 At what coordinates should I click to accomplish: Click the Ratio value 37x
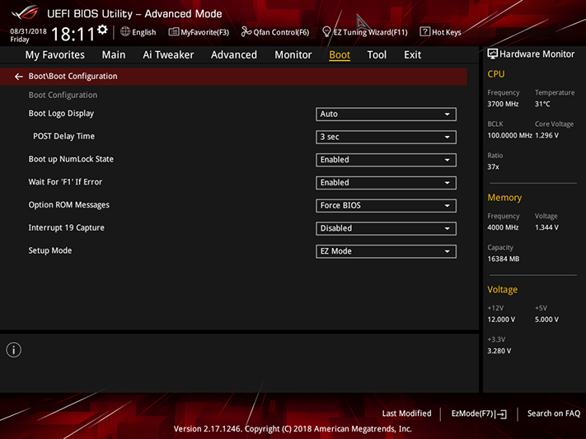click(x=493, y=167)
